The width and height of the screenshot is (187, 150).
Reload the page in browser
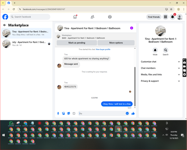14,9
